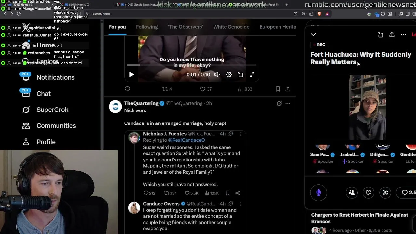The image size is (416, 234).
Task: Click the SuperGrok logo icon
Action: click(x=26, y=110)
